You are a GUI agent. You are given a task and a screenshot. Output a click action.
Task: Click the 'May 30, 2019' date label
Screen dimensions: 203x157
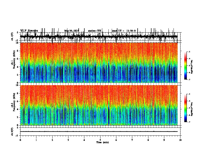coord(72,31)
